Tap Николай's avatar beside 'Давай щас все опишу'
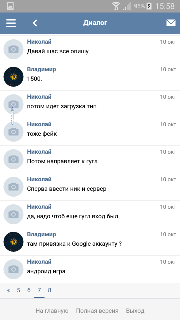Screen dimensions: 180x320 13,49
